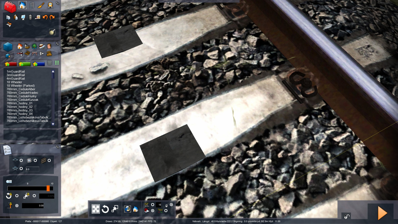Filter by platform station icon
The width and height of the screenshot is (398, 224).
(42, 46)
